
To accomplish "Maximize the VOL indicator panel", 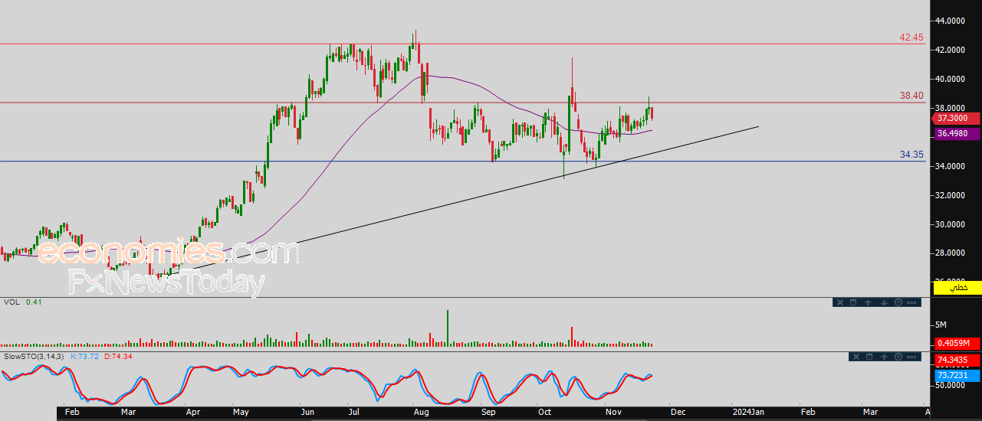I will [x=853, y=302].
